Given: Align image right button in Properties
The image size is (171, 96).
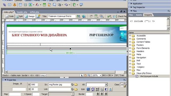Looking at the screenshot, I should click(x=106, y=94).
